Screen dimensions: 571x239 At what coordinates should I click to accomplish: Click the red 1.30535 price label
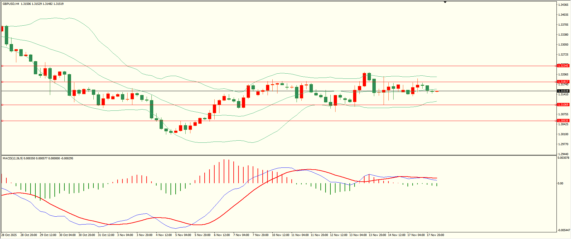click(x=563, y=121)
